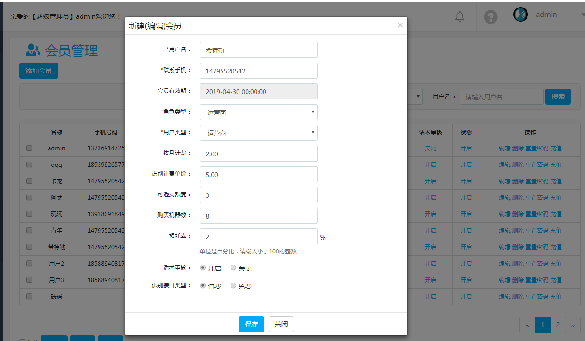Open the admin account menu arrow
This screenshot has height=341, width=585.
tap(582, 15)
